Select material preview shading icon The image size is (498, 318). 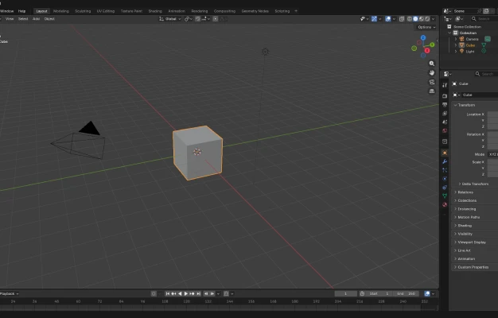point(422,19)
